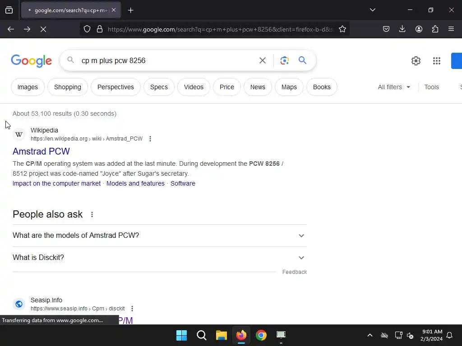Expand the 'What is Disckit?' question
462x346 pixels.
click(160, 258)
